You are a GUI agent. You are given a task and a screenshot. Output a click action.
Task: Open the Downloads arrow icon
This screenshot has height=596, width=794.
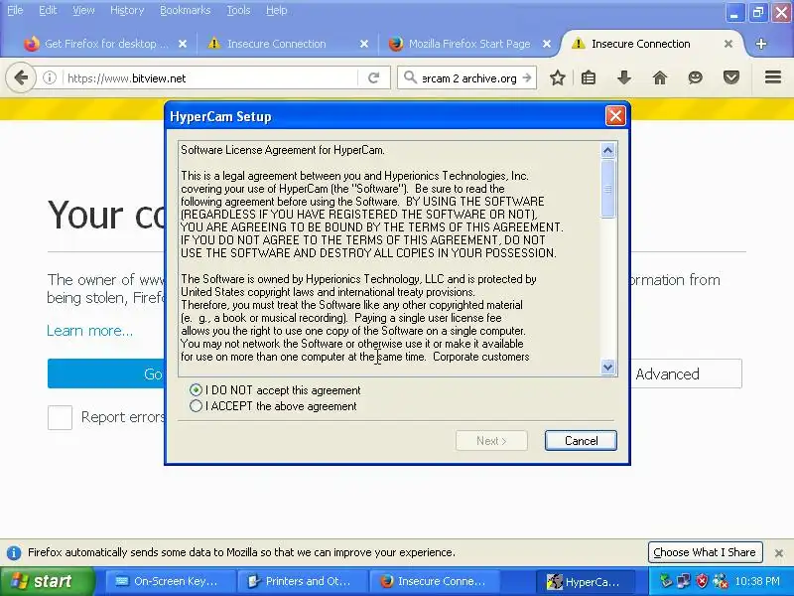click(x=624, y=78)
